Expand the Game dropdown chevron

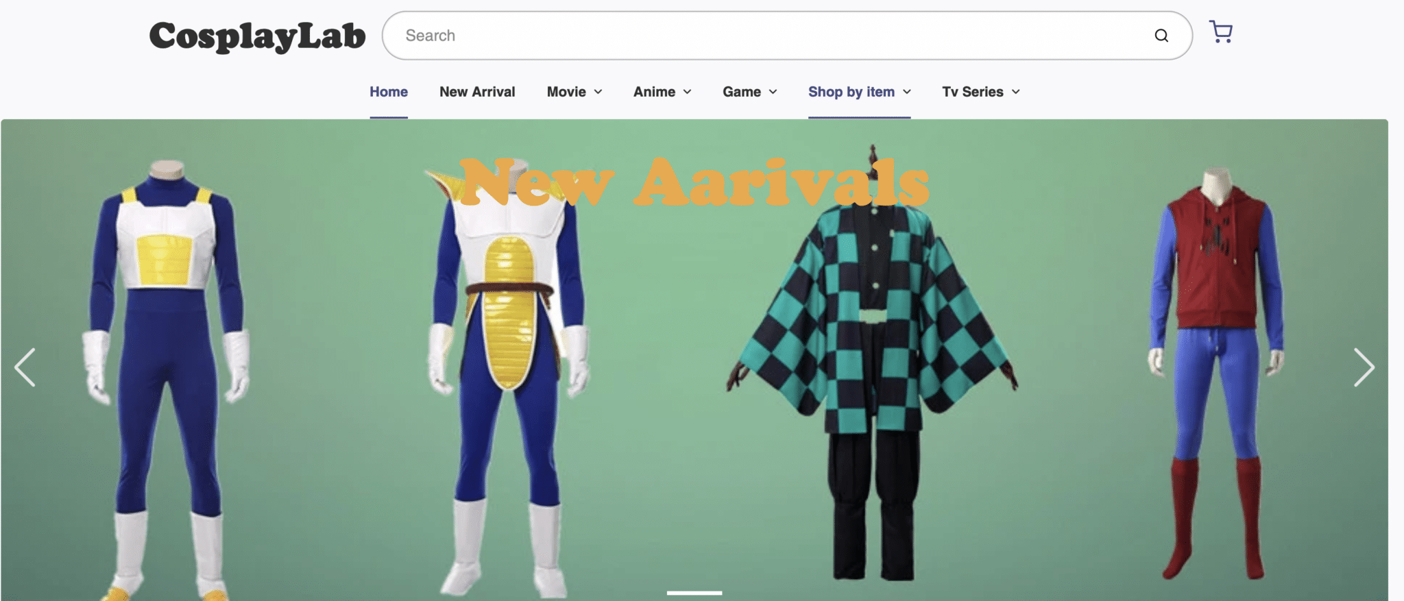click(773, 92)
